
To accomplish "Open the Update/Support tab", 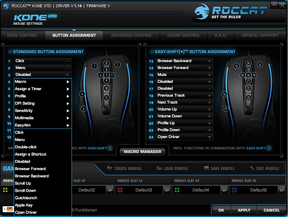I will pyautogui.click(x=260, y=35).
